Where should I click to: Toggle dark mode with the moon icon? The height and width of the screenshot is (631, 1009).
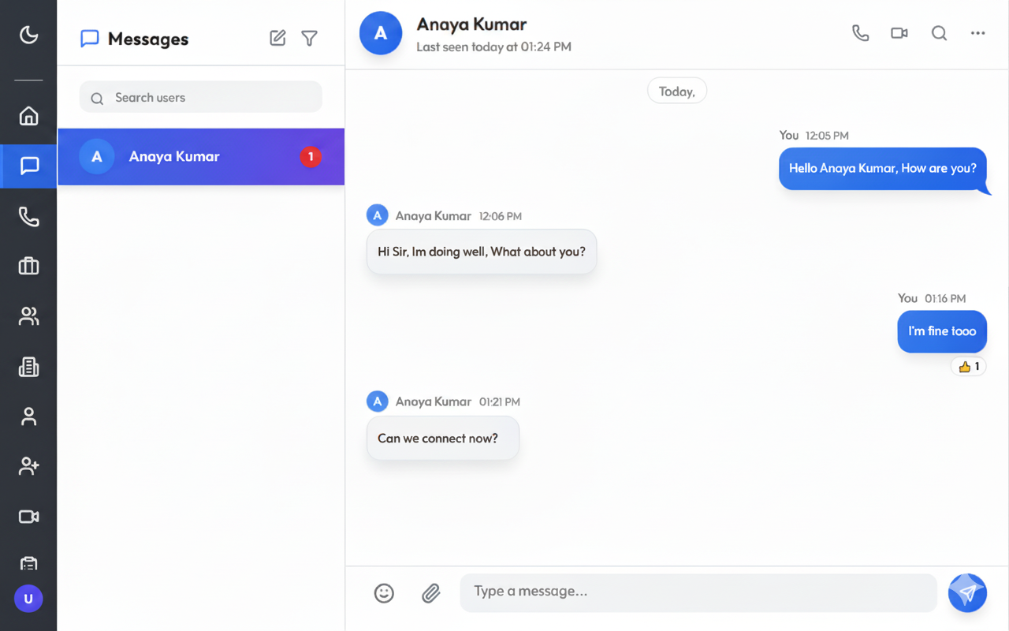[28, 35]
